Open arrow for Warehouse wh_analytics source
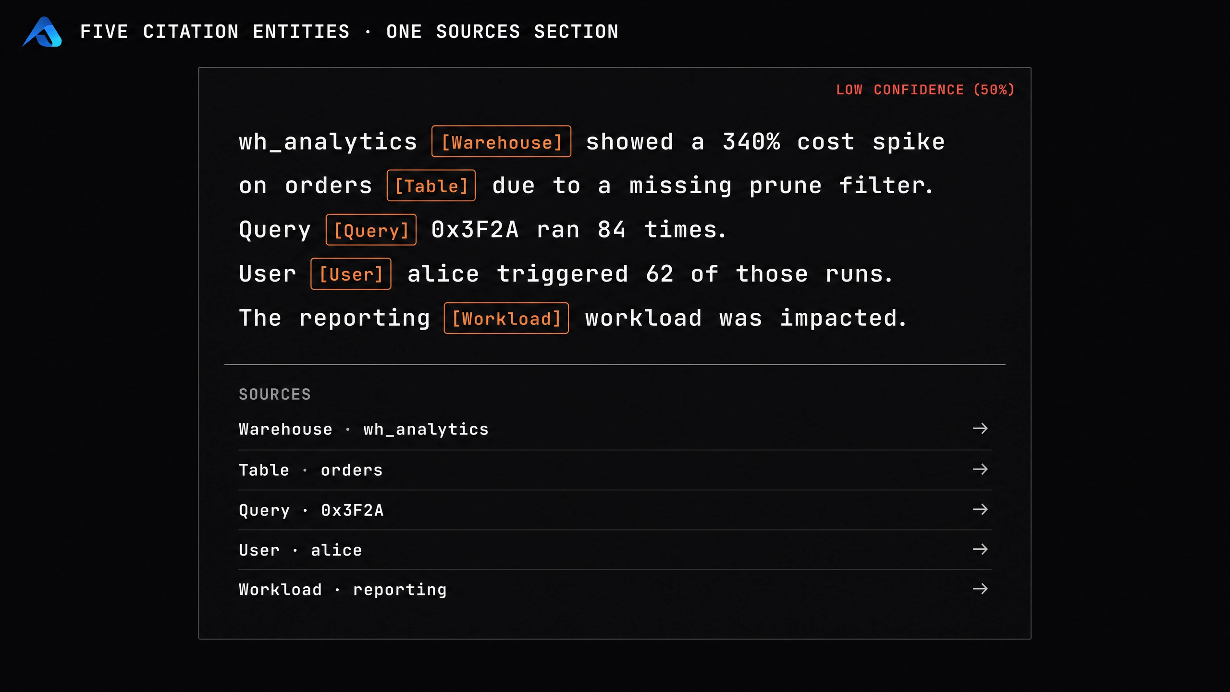Screen dimensions: 1230x692 [x=980, y=428]
